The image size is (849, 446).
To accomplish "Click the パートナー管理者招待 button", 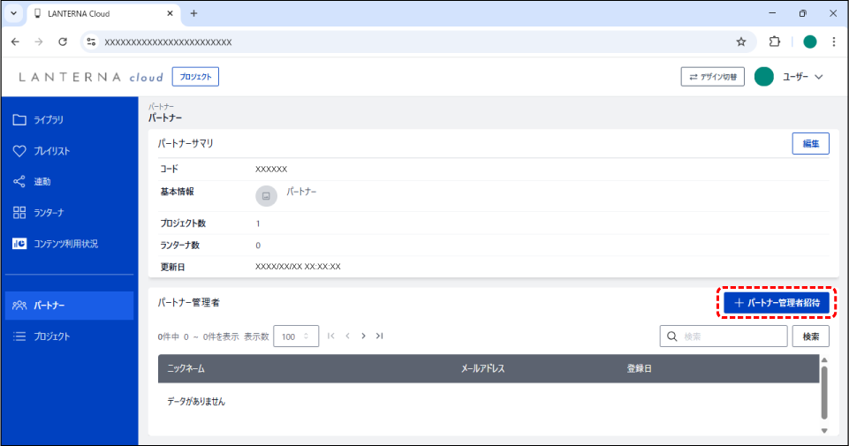I will [776, 302].
